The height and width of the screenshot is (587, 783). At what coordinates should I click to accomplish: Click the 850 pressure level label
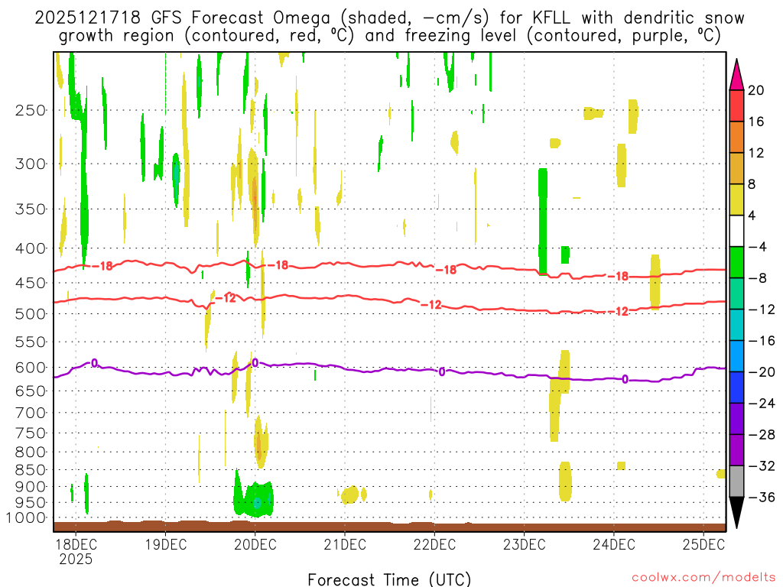pyautogui.click(x=31, y=470)
